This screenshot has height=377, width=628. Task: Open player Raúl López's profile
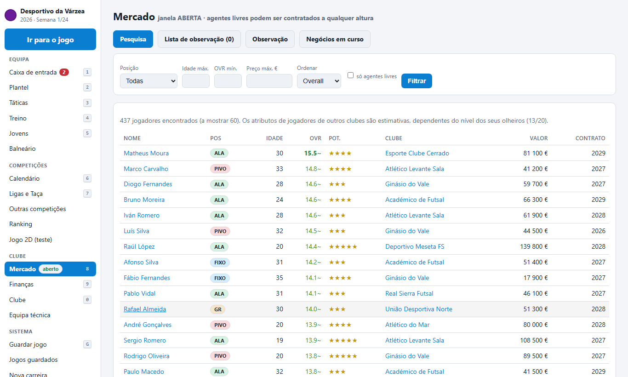tap(139, 246)
